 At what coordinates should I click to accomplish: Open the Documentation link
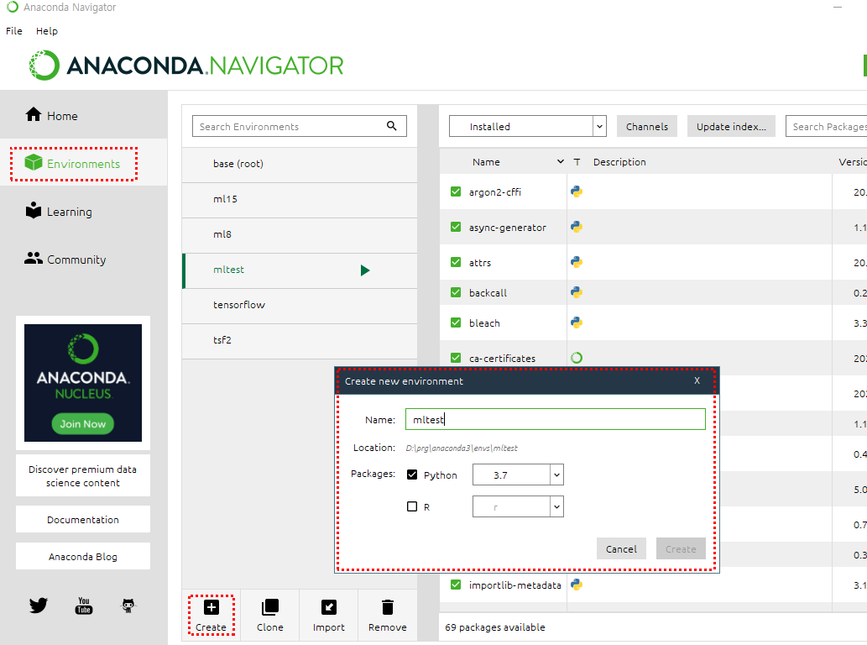(x=83, y=519)
